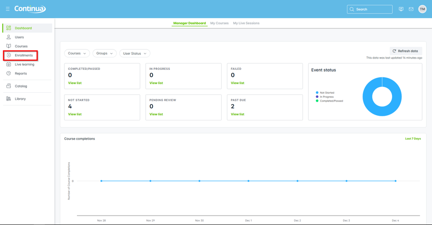Screen dimensions: 432x225
Task: Switch to the My Courses tab
Action: pos(219,23)
